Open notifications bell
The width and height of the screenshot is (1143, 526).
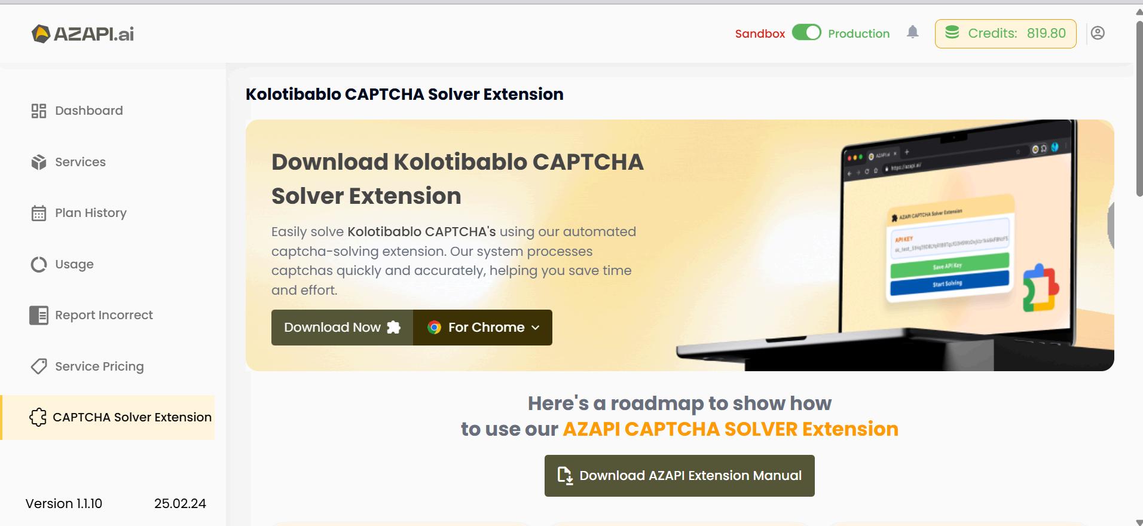pos(912,32)
